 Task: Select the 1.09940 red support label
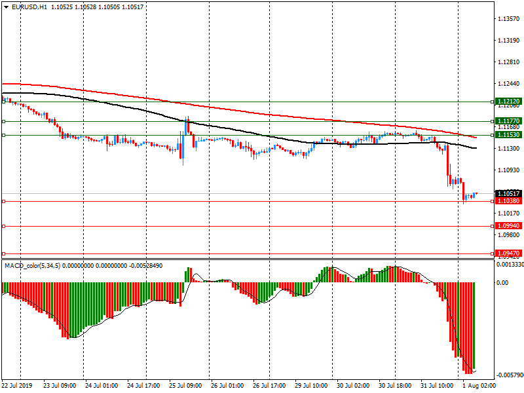(x=508, y=226)
